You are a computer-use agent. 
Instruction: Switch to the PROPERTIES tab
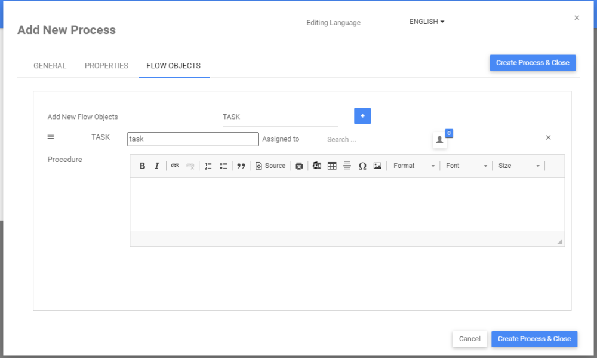pos(106,66)
